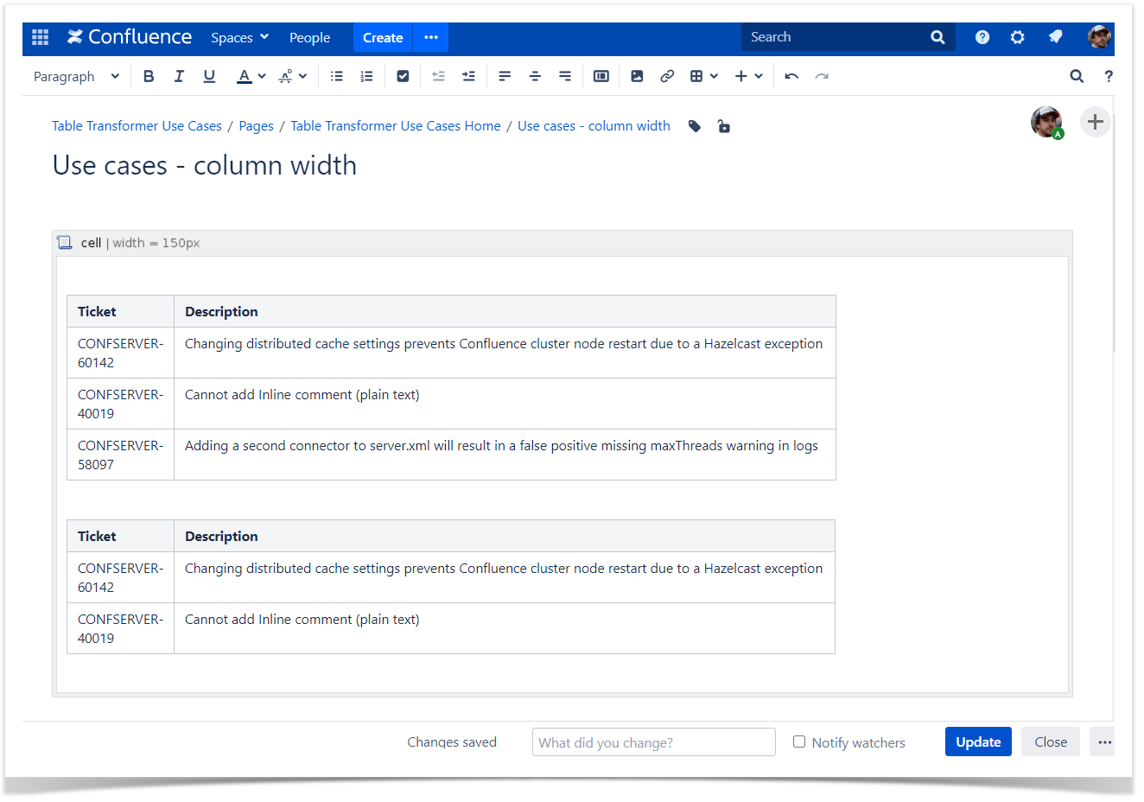Undo the last change
The width and height of the screenshot is (1144, 802).
click(x=791, y=76)
